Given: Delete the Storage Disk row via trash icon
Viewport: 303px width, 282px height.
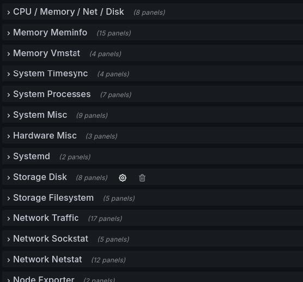Looking at the screenshot, I should pyautogui.click(x=142, y=178).
